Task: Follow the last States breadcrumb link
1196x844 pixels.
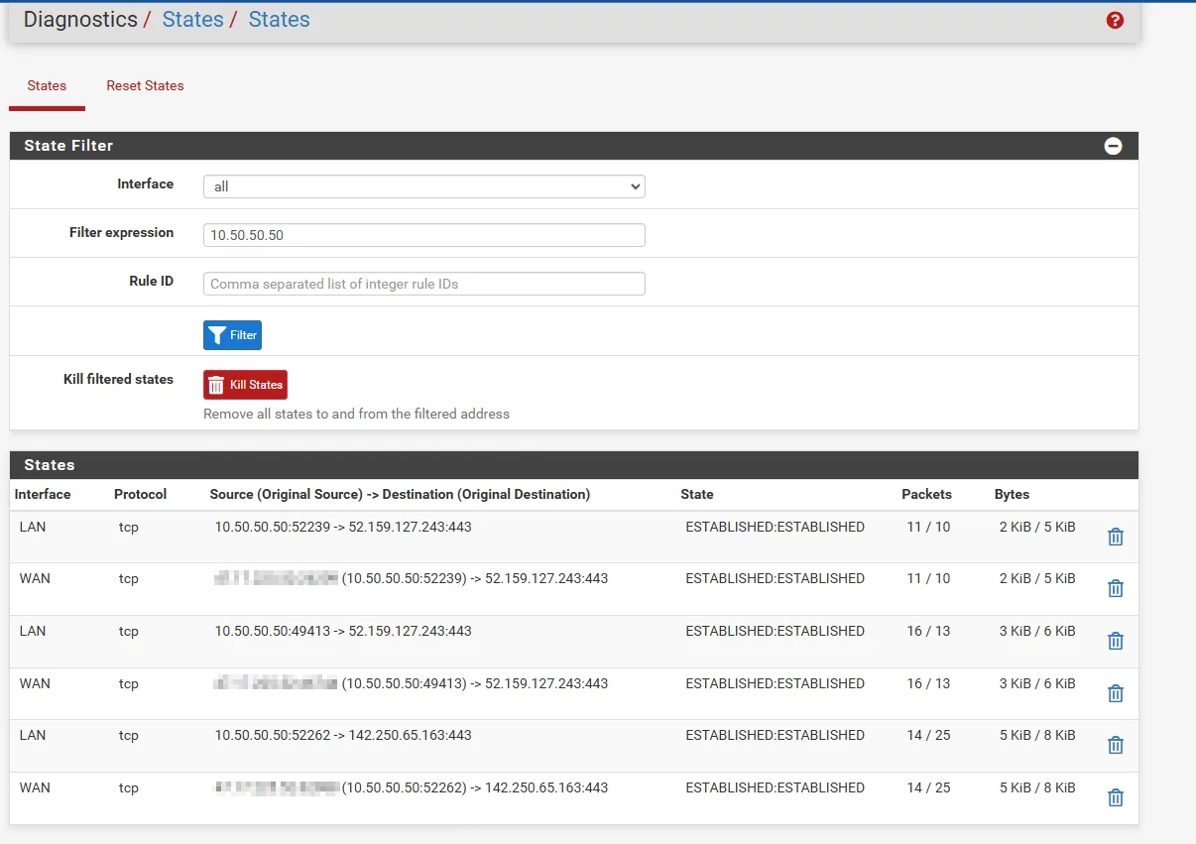Action: click(279, 20)
